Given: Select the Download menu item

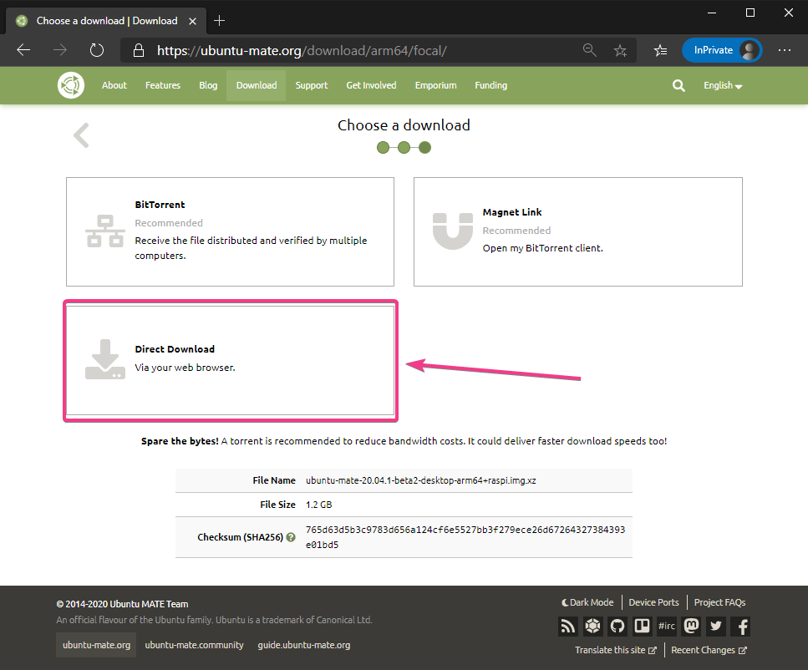Looking at the screenshot, I should pos(257,85).
